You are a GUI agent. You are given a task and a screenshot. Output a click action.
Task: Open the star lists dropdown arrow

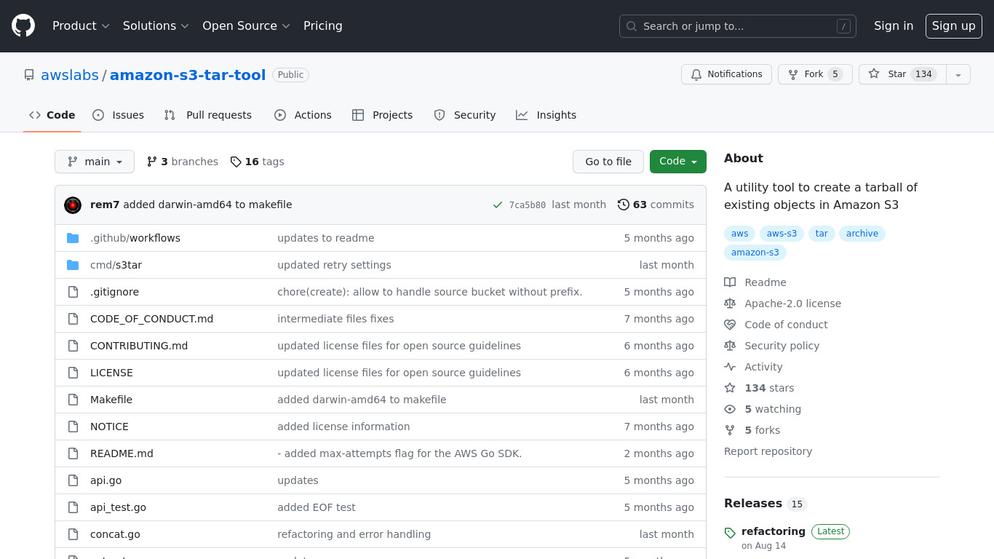[x=958, y=74]
